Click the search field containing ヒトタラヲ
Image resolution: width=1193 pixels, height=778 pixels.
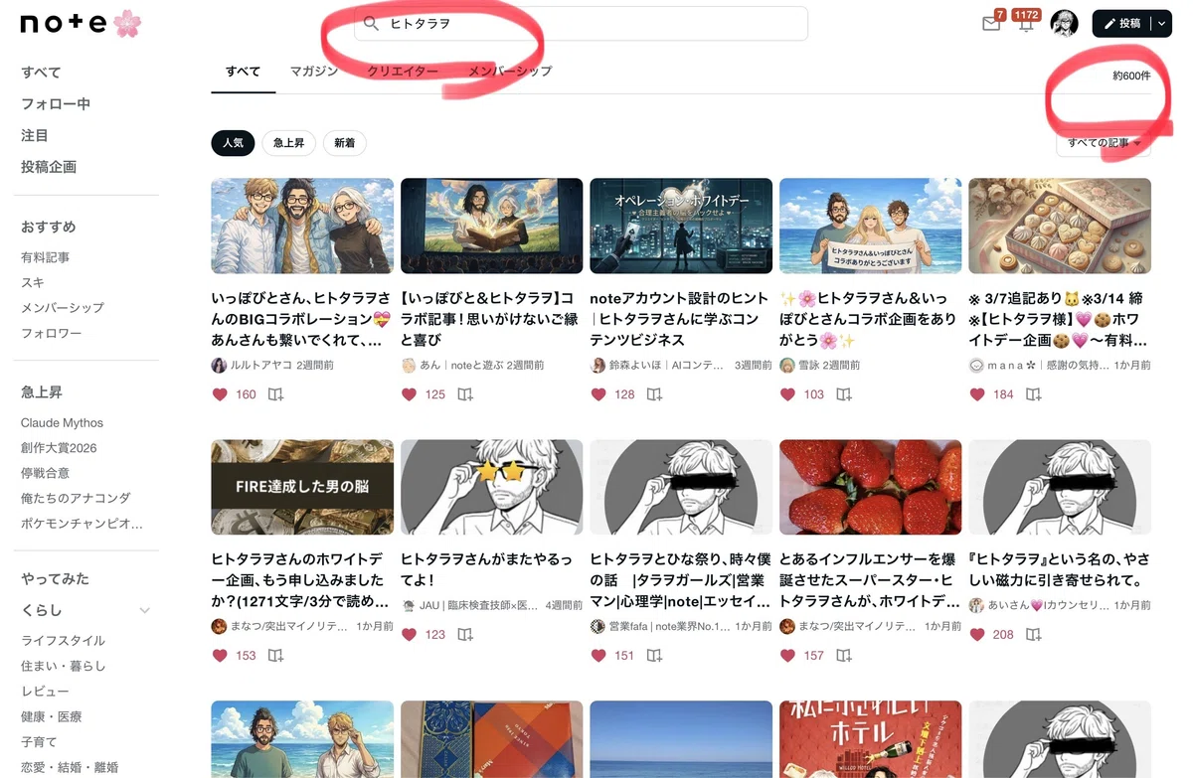point(581,24)
